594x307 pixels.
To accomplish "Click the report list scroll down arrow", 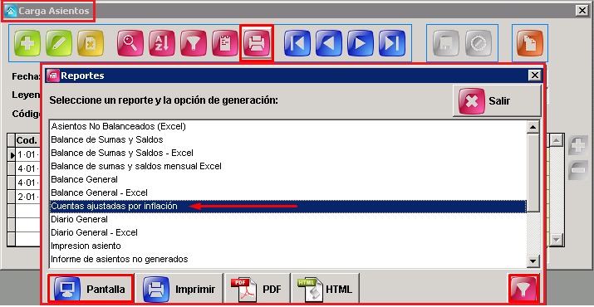I will [533, 261].
